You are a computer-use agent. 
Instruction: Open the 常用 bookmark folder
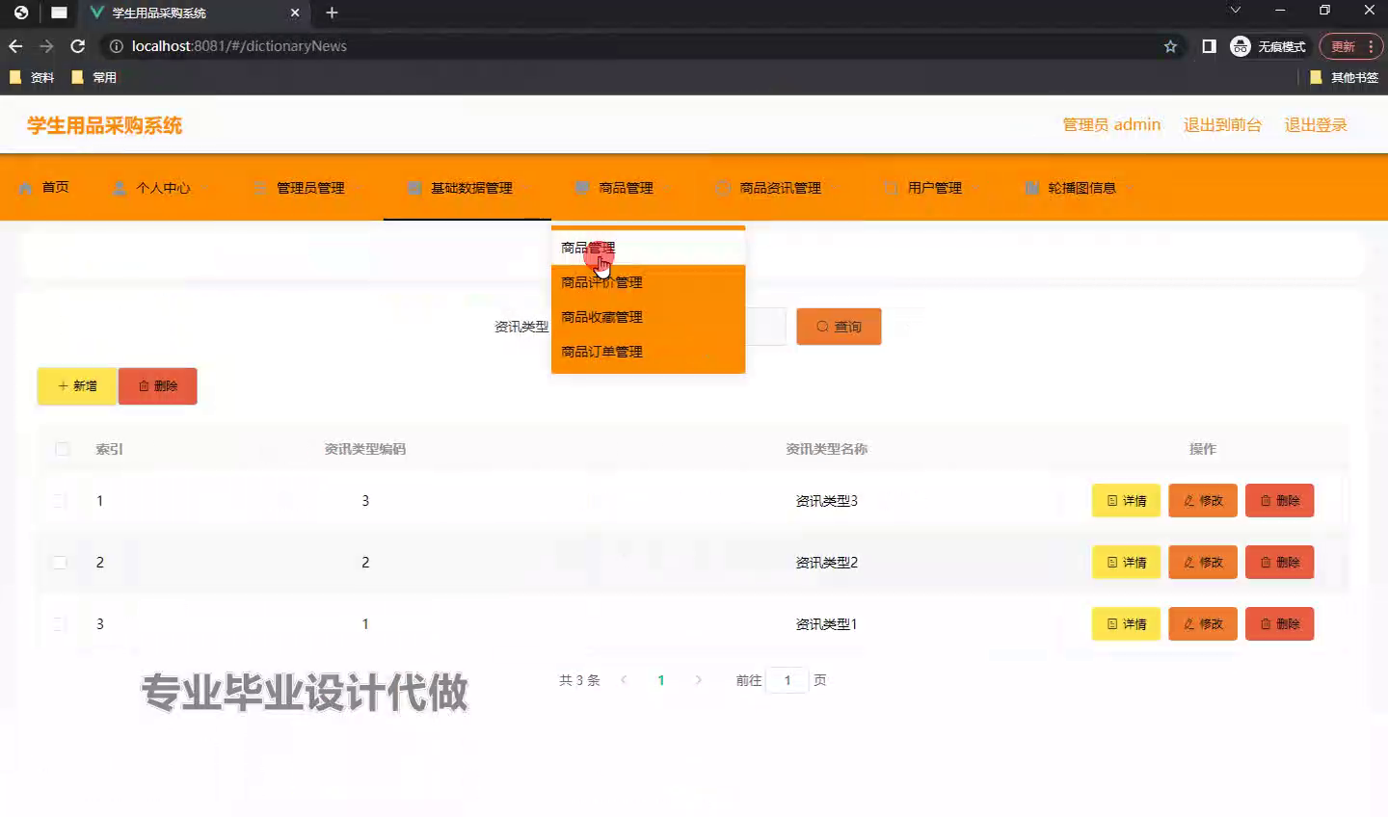(x=94, y=77)
